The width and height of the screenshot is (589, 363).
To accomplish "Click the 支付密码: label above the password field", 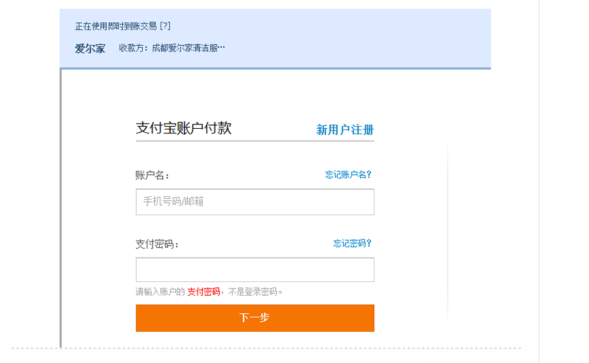I will 157,245.
